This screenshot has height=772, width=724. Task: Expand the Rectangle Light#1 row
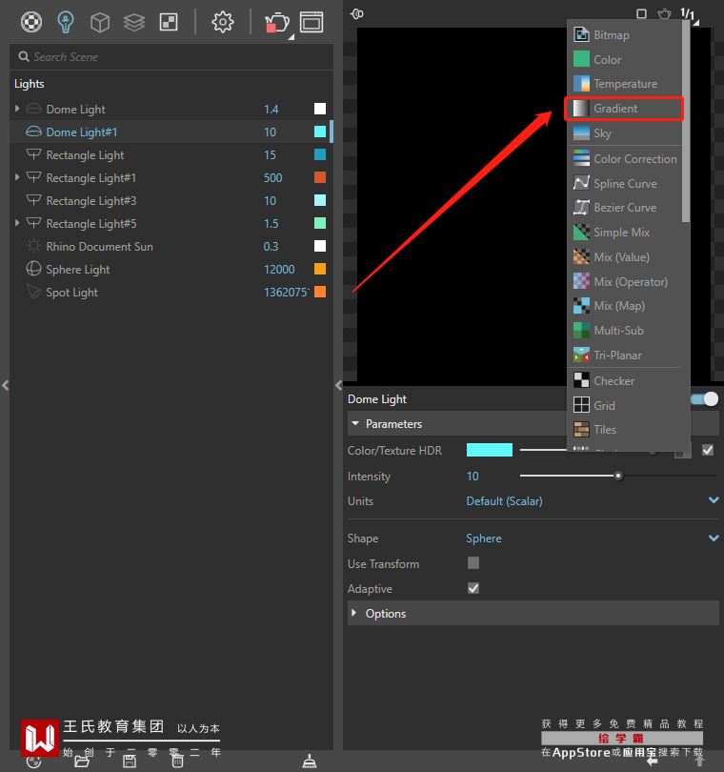pyautogui.click(x=17, y=176)
